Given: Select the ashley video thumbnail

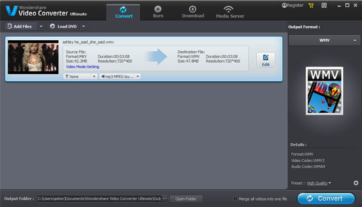Looking at the screenshot, I should [33, 57].
